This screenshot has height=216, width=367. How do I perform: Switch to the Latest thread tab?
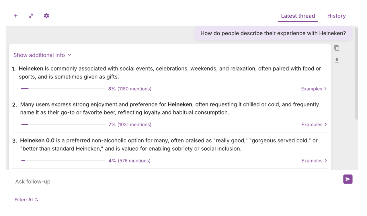point(298,16)
